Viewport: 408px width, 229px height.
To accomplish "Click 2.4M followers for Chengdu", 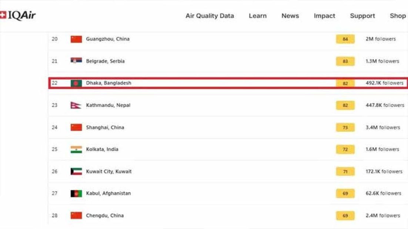I will (383, 215).
